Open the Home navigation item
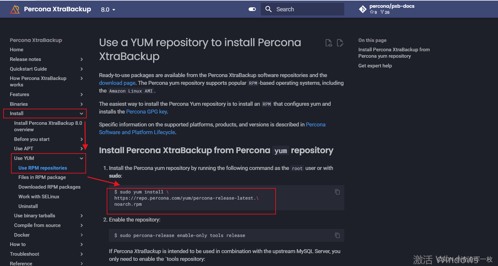Screen dimensions: 498x266 (16, 50)
